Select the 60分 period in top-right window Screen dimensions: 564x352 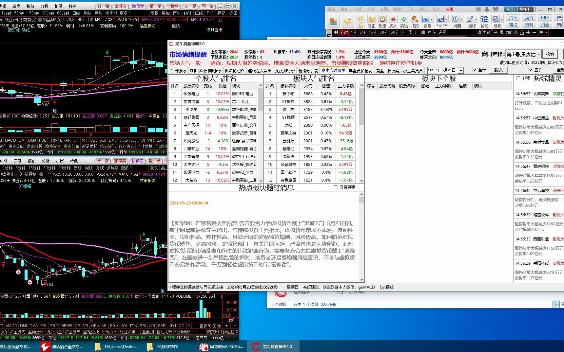pos(395,32)
